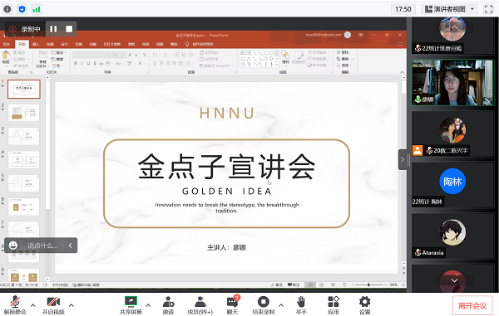The image size is (499, 316).
Task: Stop the recording with the square button
Action: 69,29
